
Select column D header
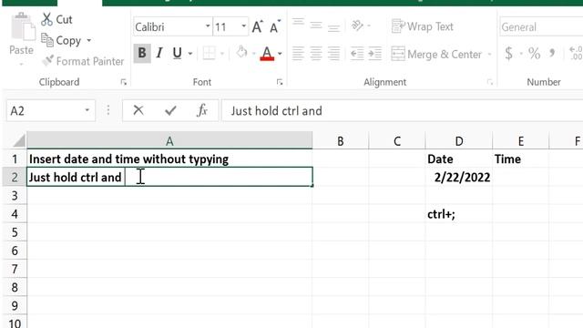(x=459, y=141)
